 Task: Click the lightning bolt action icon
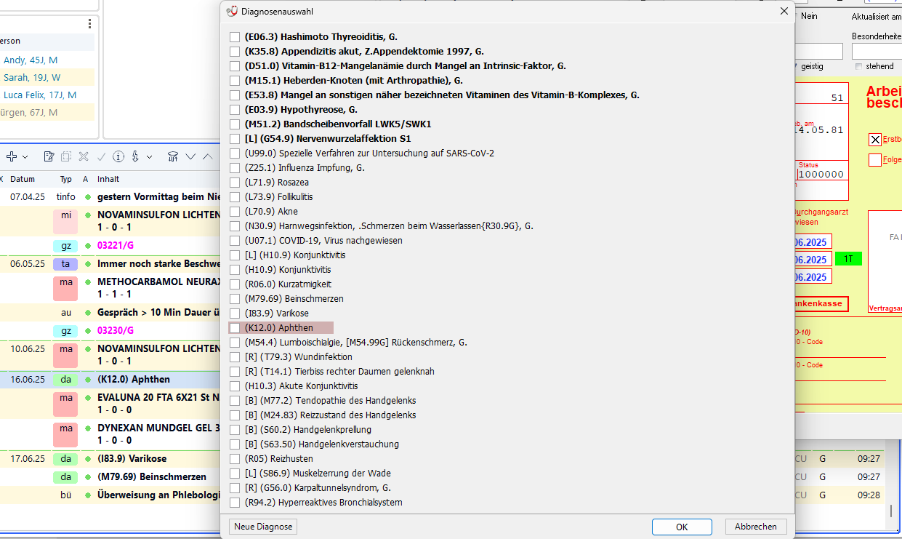pyautogui.click(x=136, y=156)
